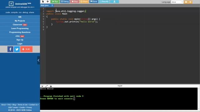This screenshot has width=200, height=112.
Task: Select the Main.java file tab
Action: pyautogui.click(x=44, y=5)
